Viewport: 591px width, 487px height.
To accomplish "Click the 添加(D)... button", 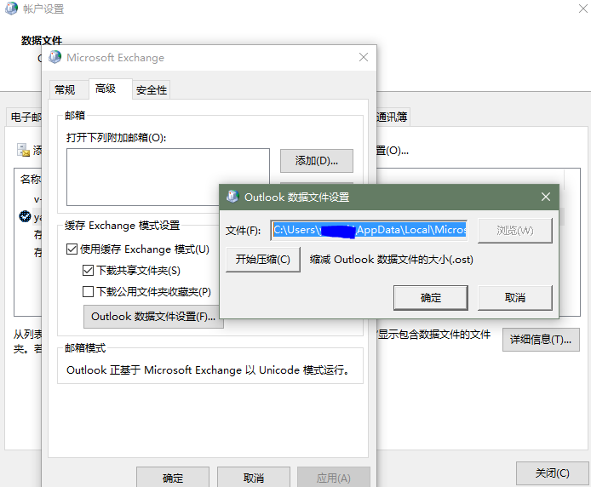I will pyautogui.click(x=317, y=161).
